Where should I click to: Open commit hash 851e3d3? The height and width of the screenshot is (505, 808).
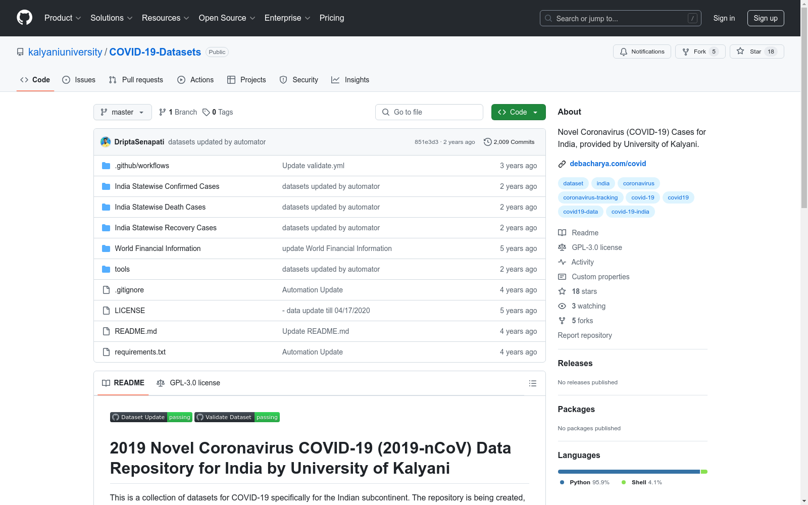[x=426, y=142]
